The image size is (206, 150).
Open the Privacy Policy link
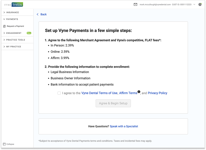[157, 93]
